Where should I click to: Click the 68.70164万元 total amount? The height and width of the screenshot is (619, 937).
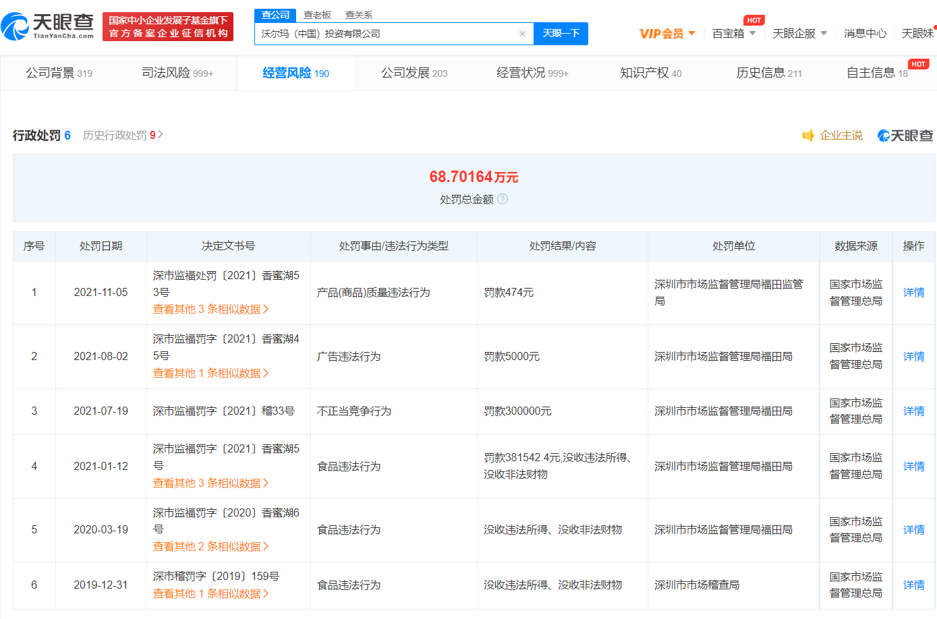point(474,177)
